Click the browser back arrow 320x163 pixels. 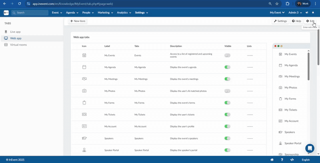[4, 4]
